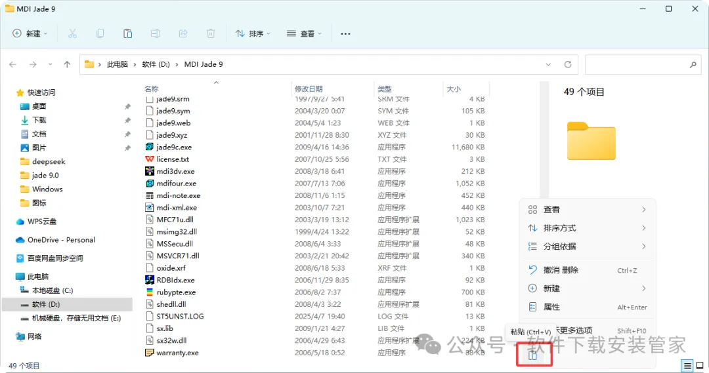Go back with the left arrow

[12, 65]
